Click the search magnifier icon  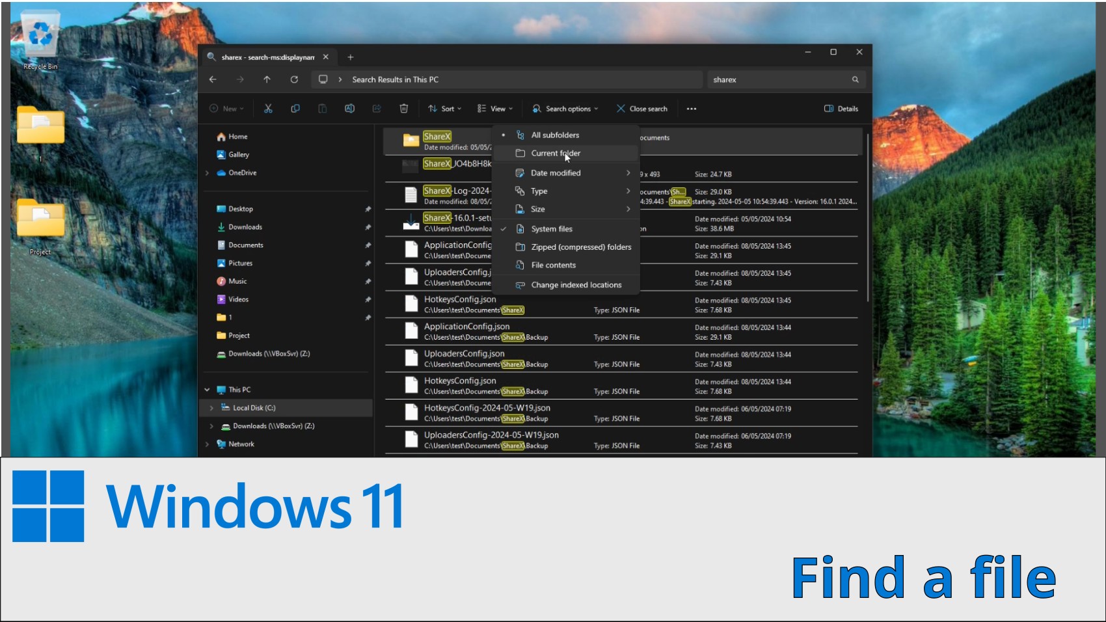point(855,79)
